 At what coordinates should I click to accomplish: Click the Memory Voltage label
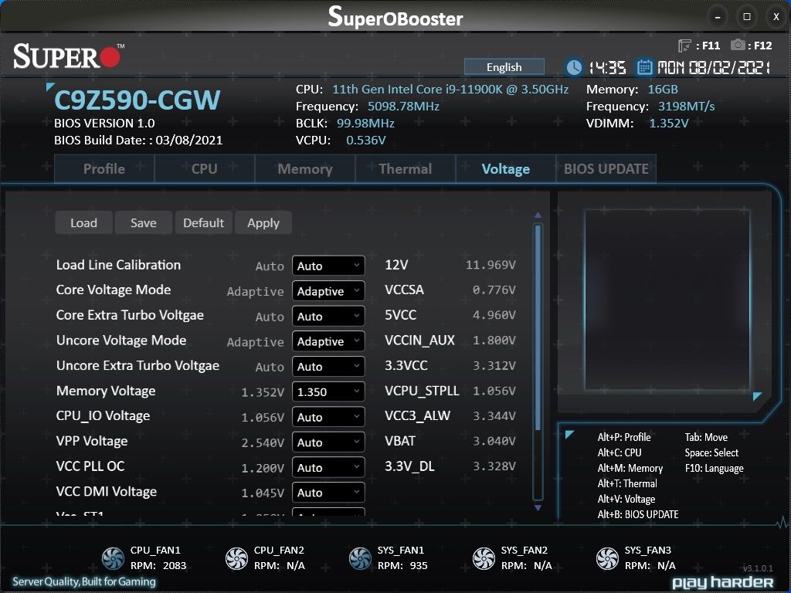pyautogui.click(x=106, y=391)
